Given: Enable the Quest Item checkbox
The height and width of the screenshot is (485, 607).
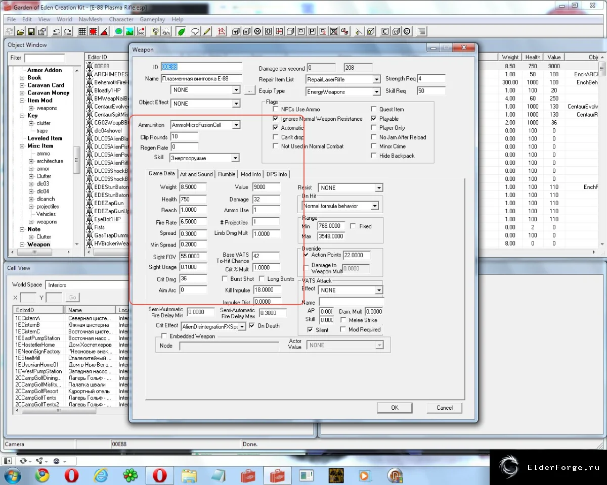Looking at the screenshot, I should [374, 109].
